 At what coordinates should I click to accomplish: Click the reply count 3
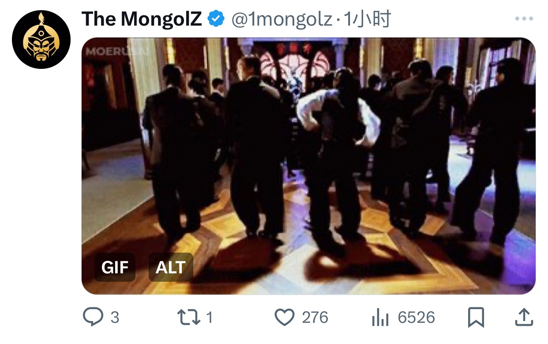pos(115,318)
